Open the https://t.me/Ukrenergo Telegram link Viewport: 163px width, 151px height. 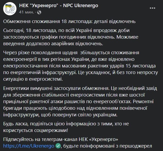click(x=29, y=146)
